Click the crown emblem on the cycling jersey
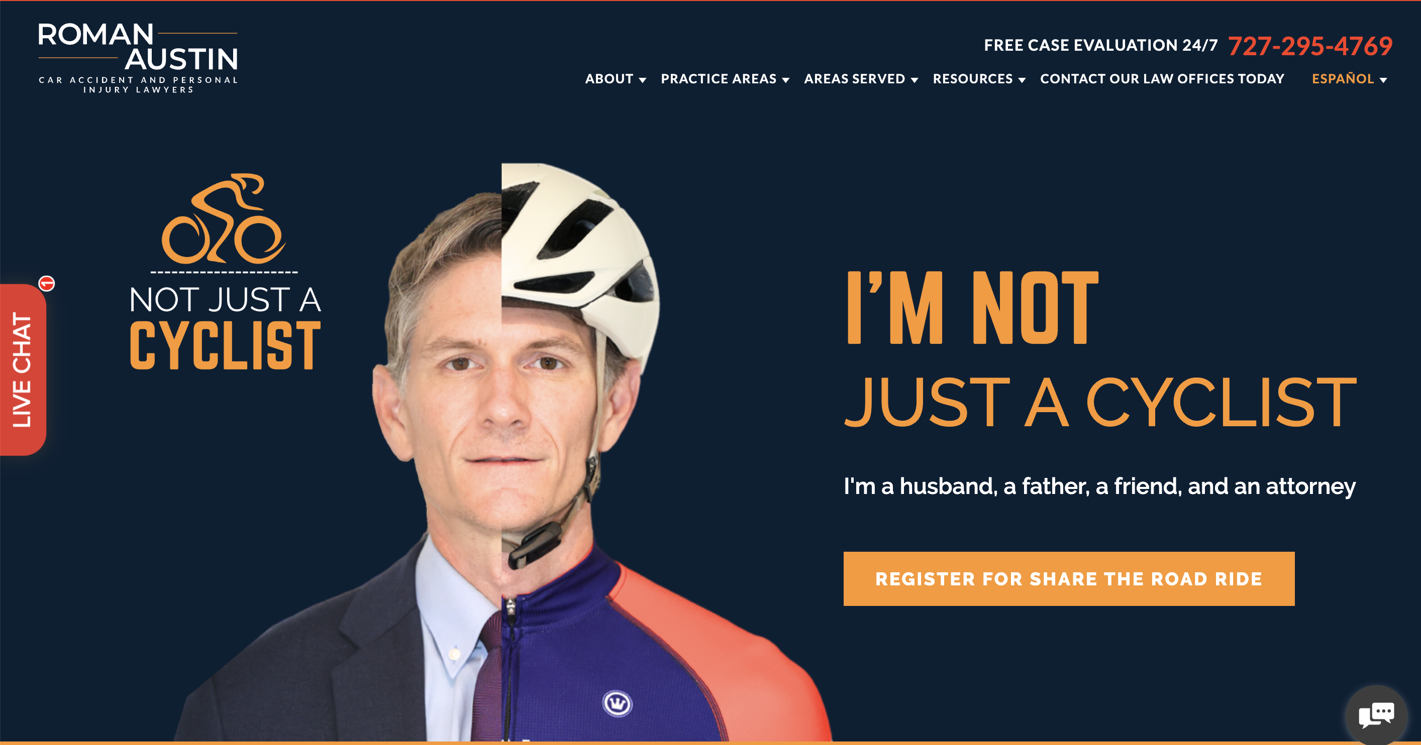1421x745 pixels. [x=617, y=703]
